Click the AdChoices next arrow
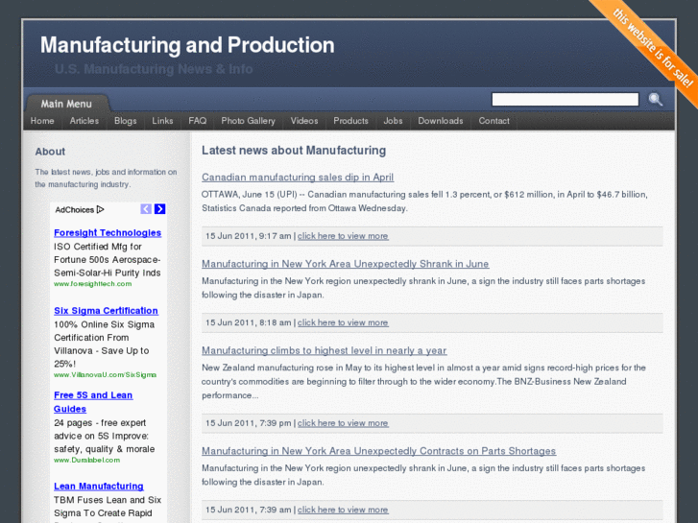 [159, 209]
